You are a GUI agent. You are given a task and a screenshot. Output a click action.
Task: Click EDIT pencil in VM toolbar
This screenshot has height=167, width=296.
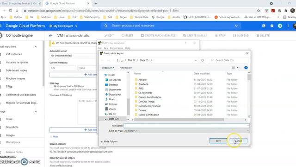[x=109, y=36]
